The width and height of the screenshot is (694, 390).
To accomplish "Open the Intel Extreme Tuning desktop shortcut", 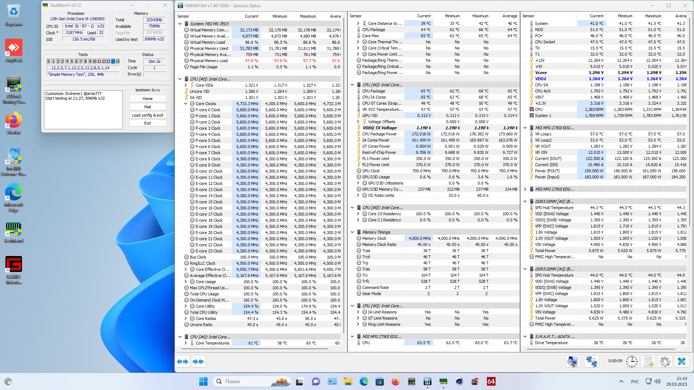I will pyautogui.click(x=14, y=161).
